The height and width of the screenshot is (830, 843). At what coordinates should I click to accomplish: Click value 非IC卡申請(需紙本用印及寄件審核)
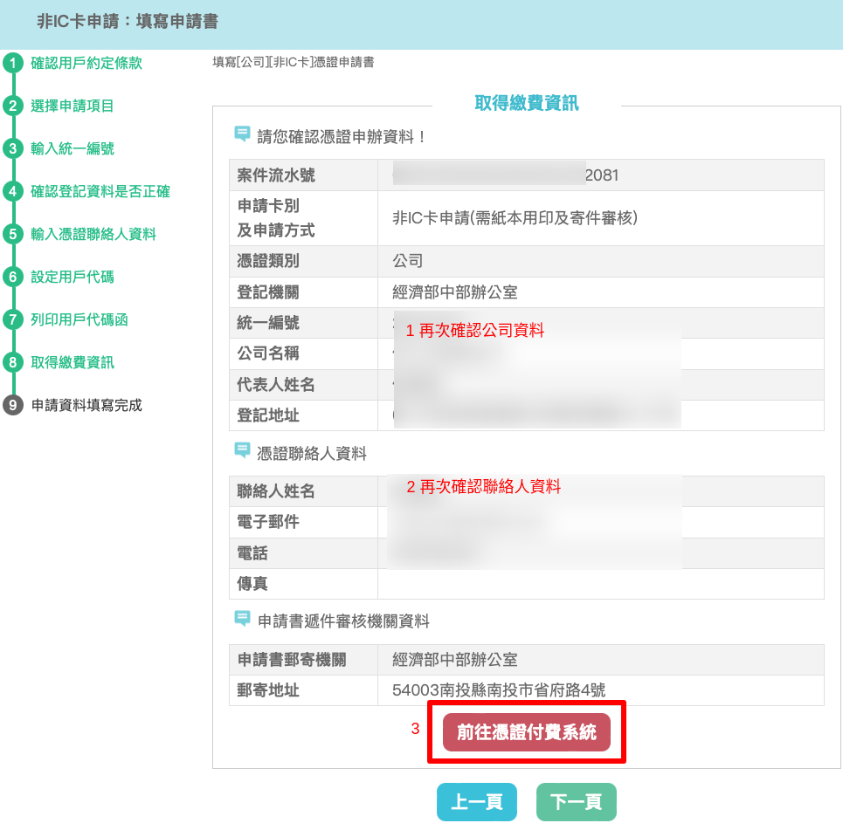(x=515, y=218)
